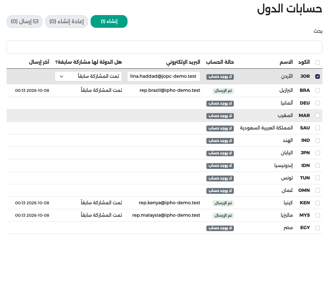The width and height of the screenshot is (329, 305).
Task: Click last-sent date in BRA row
Action: point(32,91)
